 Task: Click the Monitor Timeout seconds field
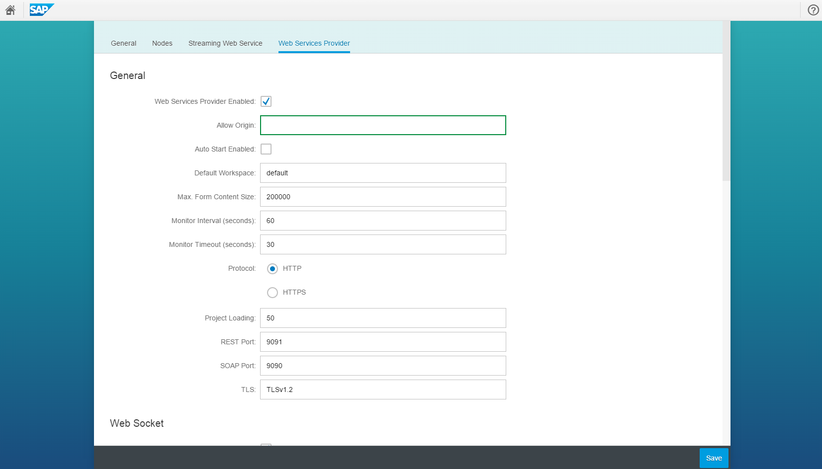(383, 244)
